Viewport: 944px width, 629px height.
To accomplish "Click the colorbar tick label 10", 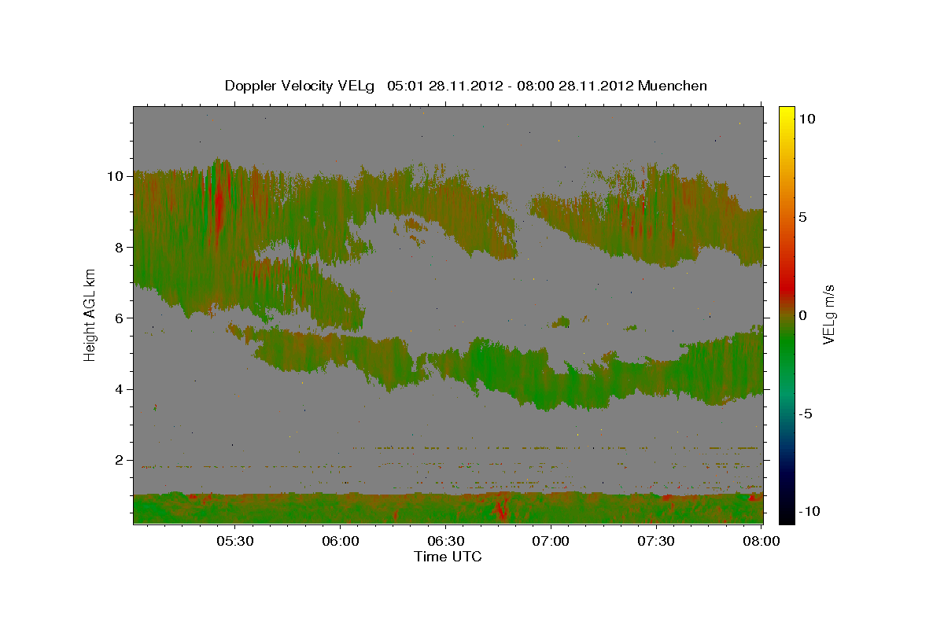I will click(x=807, y=118).
